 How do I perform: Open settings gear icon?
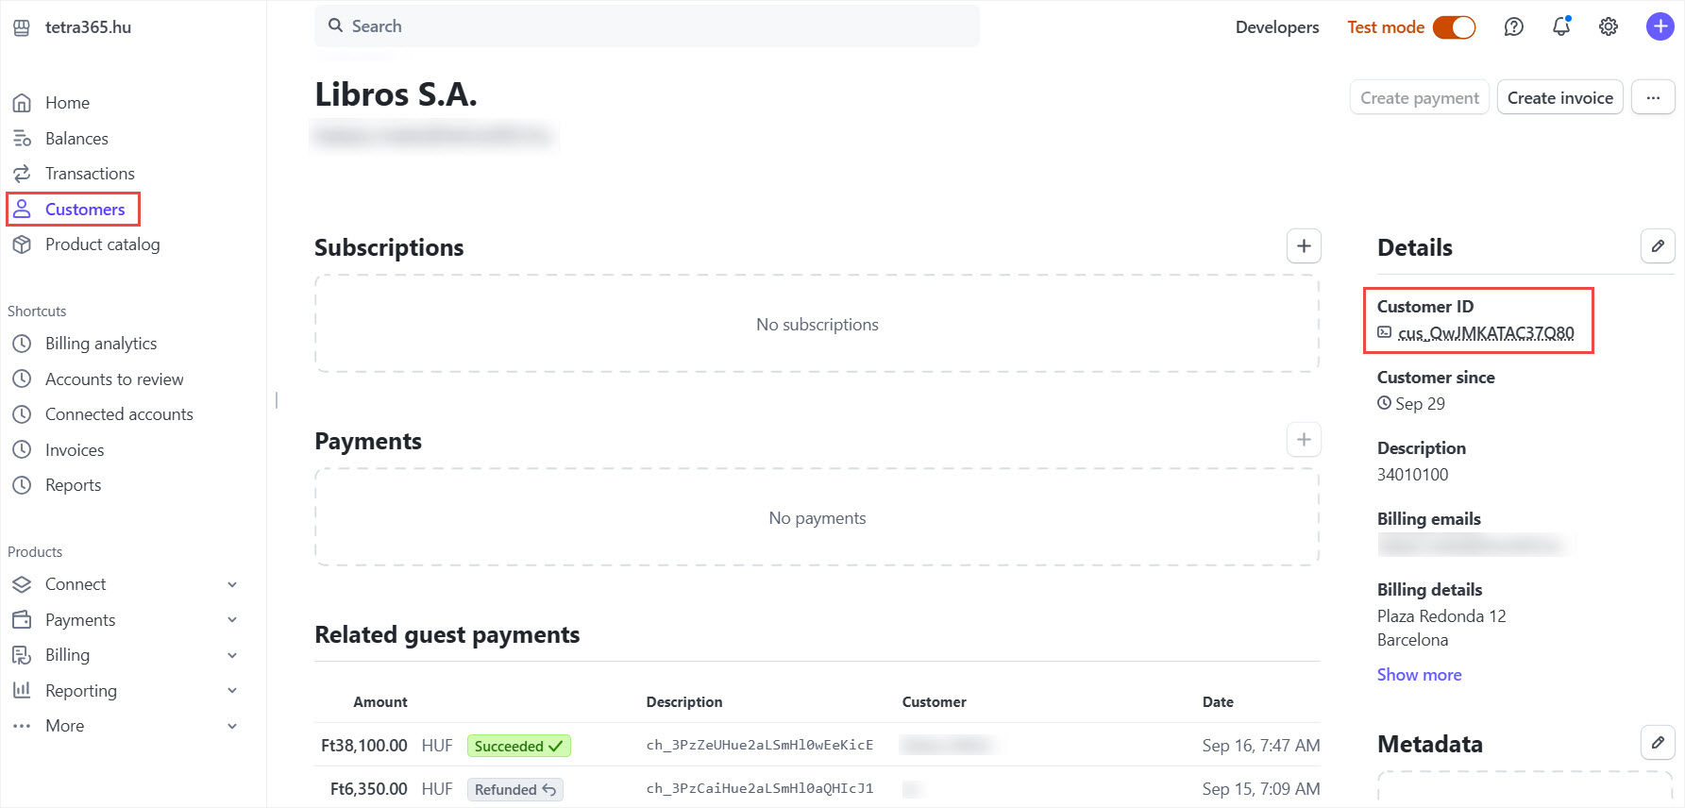[x=1608, y=27]
